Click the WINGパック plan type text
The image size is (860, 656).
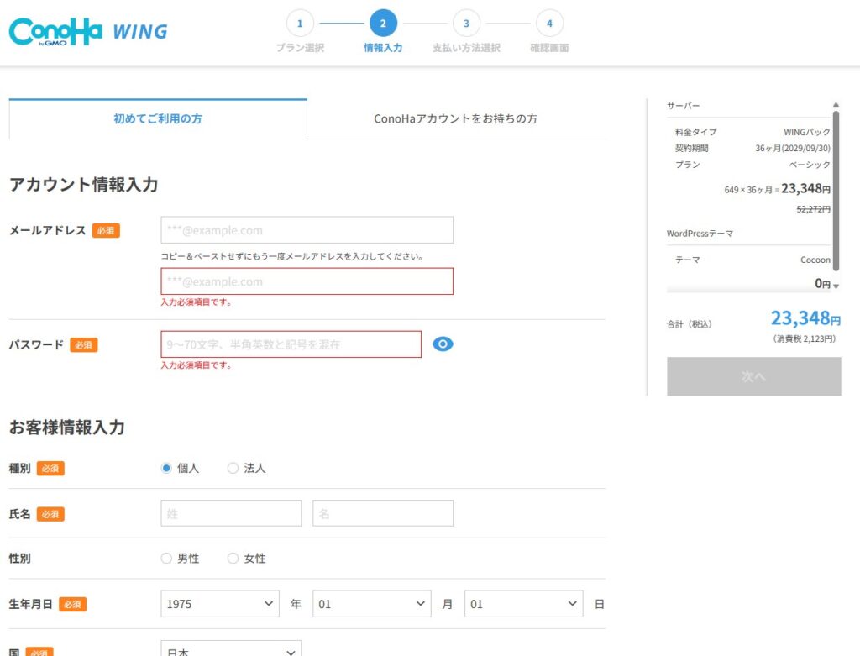807,132
